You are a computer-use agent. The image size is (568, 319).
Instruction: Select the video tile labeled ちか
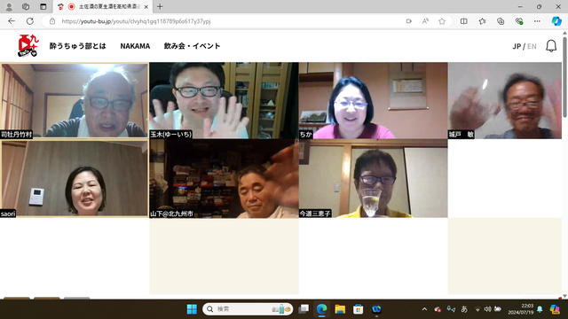pyautogui.click(x=373, y=100)
